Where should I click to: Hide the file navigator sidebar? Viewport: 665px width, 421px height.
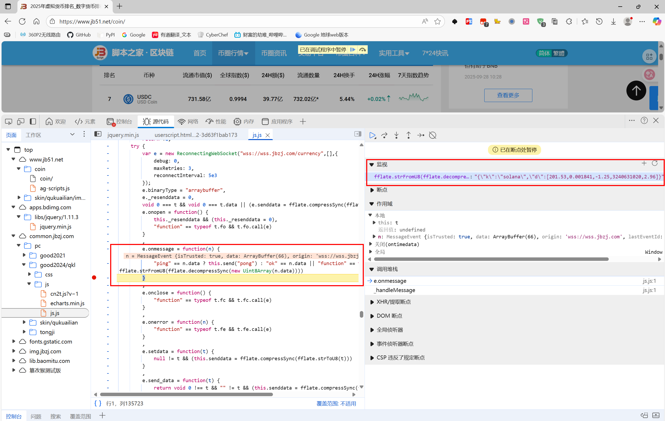tap(98, 134)
